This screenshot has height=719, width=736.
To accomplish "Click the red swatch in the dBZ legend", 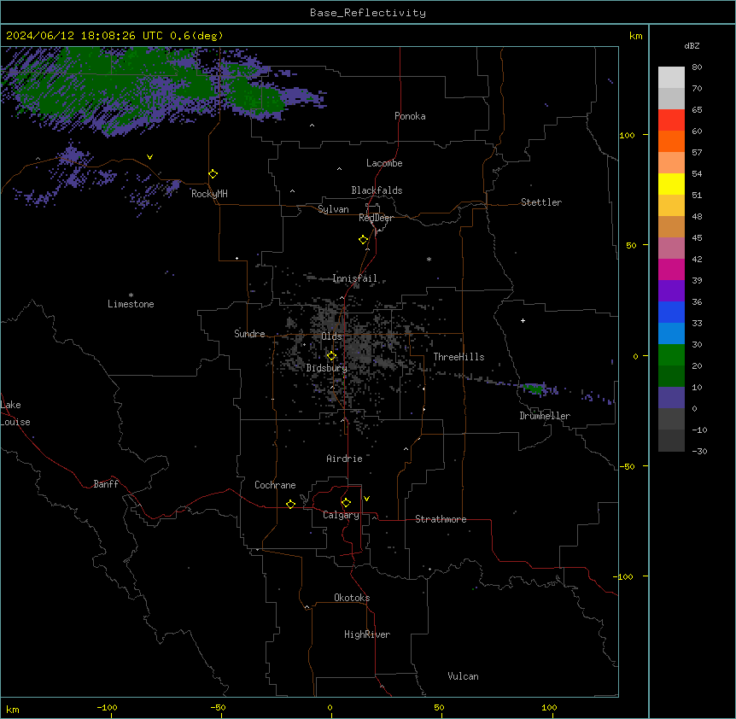I will (671, 120).
